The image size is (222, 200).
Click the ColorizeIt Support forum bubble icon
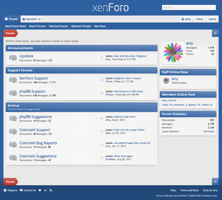[13, 131]
